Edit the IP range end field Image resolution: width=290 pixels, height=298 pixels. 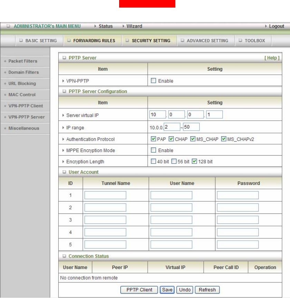(191, 127)
